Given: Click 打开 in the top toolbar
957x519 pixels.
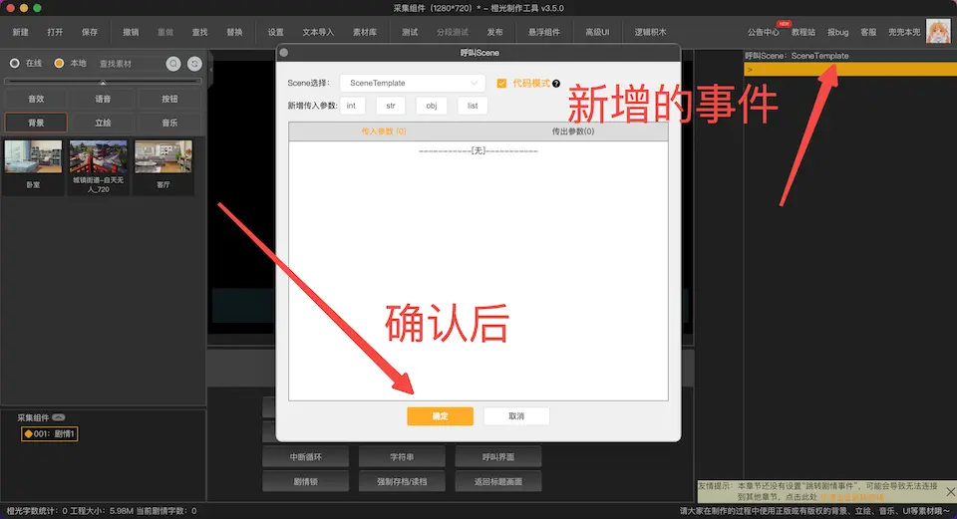Looking at the screenshot, I should point(55,32).
